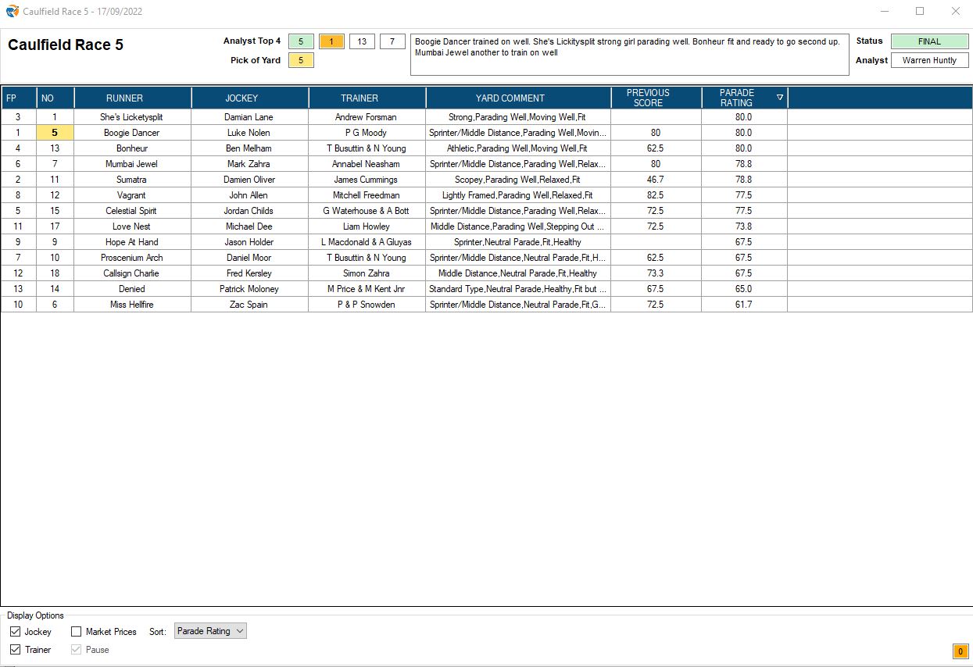The image size is (973, 667).
Task: Click the yellow Pick of Yard box
Action: pos(301,60)
